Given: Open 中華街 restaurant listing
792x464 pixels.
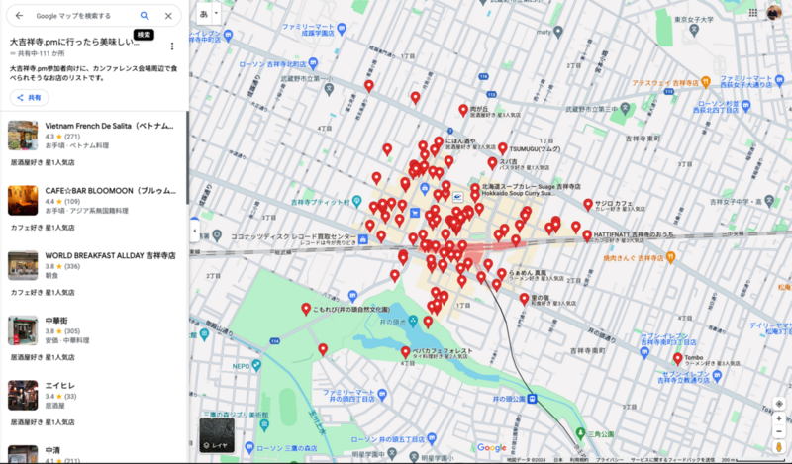Looking at the screenshot, I should click(x=94, y=338).
